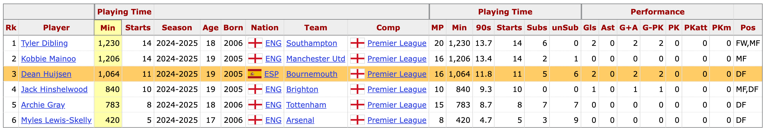Sort by the Starts column next to Min
The image size is (767, 131).
[138, 28]
